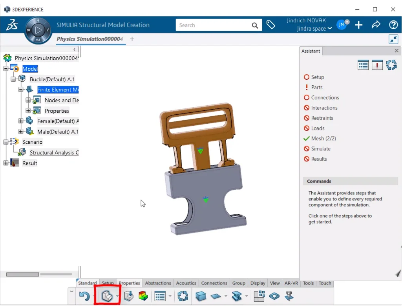Viewport: 402px width, 306px height.
Task: Click the Undo arrow icon
Action: (x=84, y=296)
